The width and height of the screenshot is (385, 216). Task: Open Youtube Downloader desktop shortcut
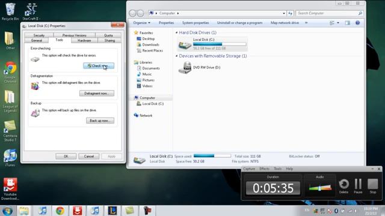[x=10, y=189]
